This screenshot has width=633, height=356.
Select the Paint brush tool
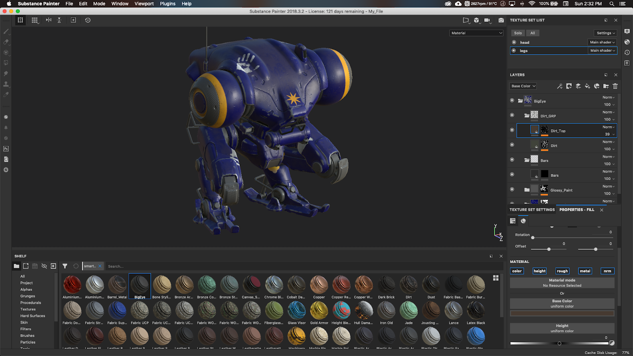[6, 31]
